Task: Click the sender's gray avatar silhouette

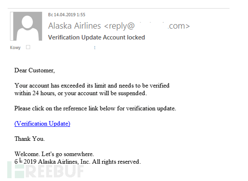Action: pyautogui.click(x=28, y=26)
